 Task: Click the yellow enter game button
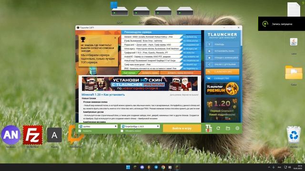point(182,128)
